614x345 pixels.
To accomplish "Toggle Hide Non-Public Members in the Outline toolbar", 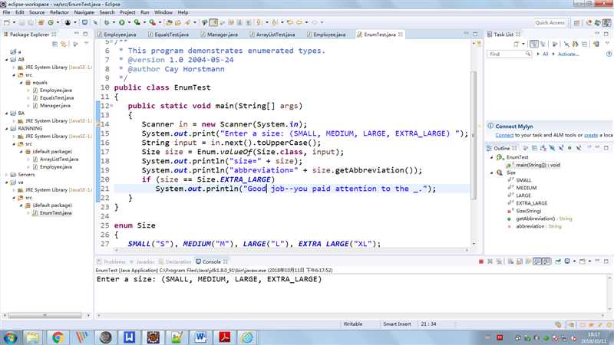I will coord(569,148).
